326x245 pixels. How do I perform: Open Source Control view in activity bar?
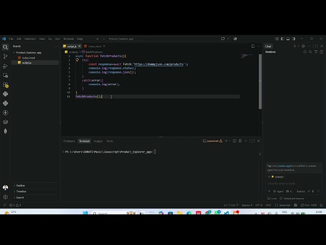tap(6, 57)
